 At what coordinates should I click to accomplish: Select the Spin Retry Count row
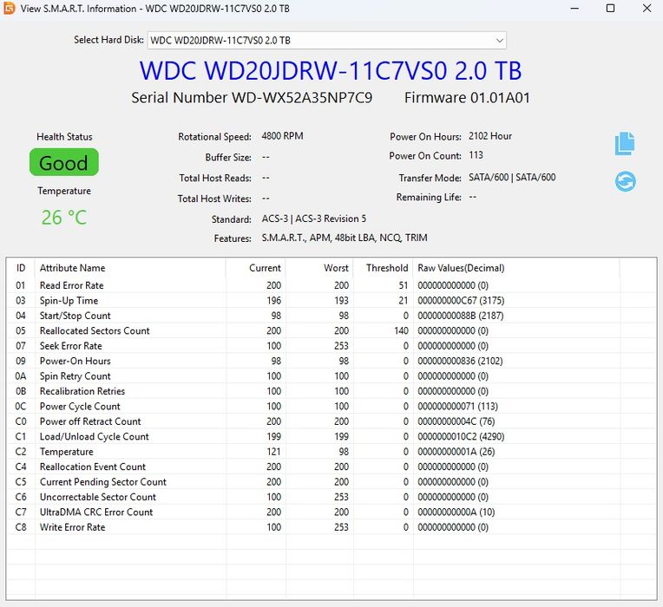point(331,376)
